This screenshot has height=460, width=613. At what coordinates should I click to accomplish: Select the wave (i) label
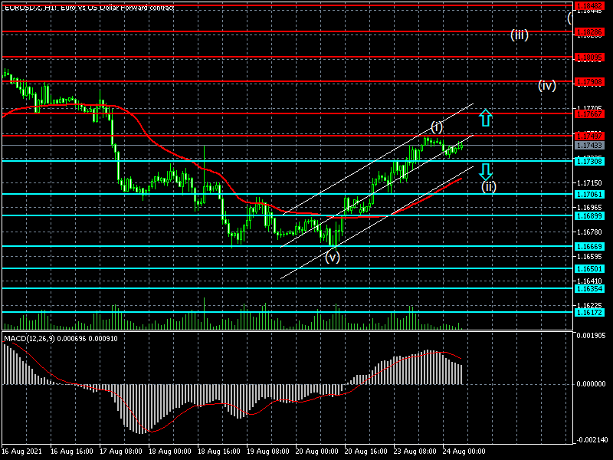pyautogui.click(x=436, y=127)
